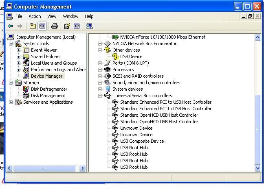
Task: Expand the Shared Folders node
Action: pyautogui.click(x=18, y=57)
